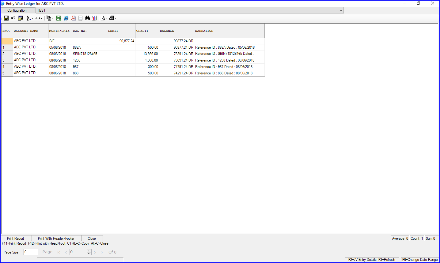Click the bar chart icon

click(95, 18)
